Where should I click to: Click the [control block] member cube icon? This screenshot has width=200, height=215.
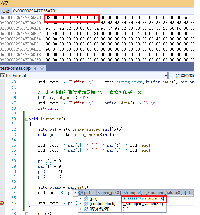[x=86, y=204]
